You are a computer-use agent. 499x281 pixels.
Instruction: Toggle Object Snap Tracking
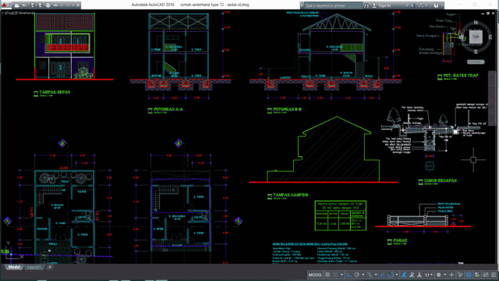tap(382, 275)
